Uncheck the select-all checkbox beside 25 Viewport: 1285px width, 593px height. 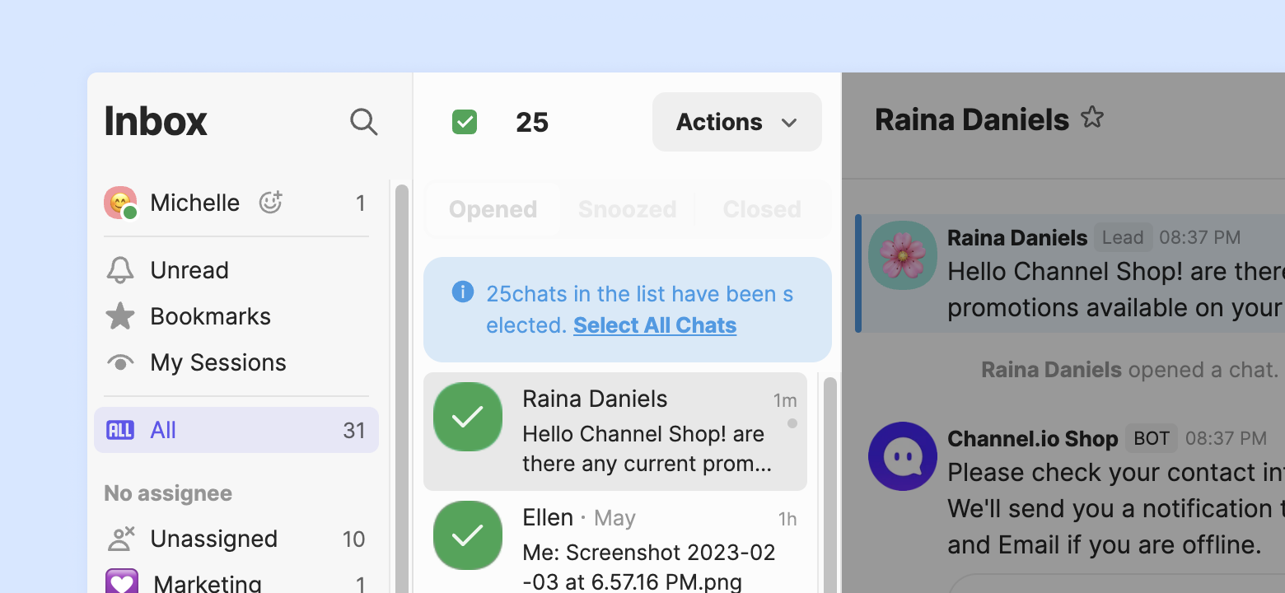point(465,122)
